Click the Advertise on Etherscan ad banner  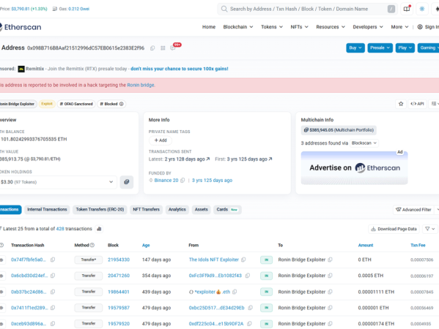tap(354, 168)
